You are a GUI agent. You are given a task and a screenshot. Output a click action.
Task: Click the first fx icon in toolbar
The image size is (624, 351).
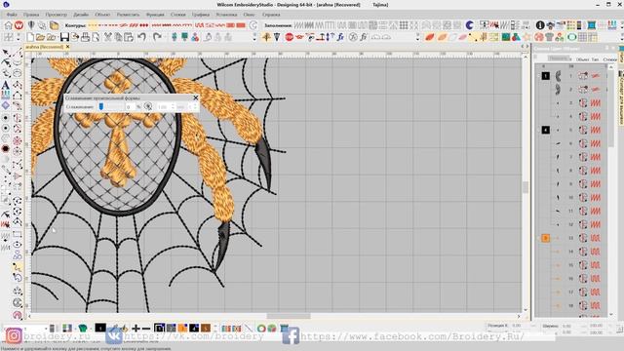point(340,37)
